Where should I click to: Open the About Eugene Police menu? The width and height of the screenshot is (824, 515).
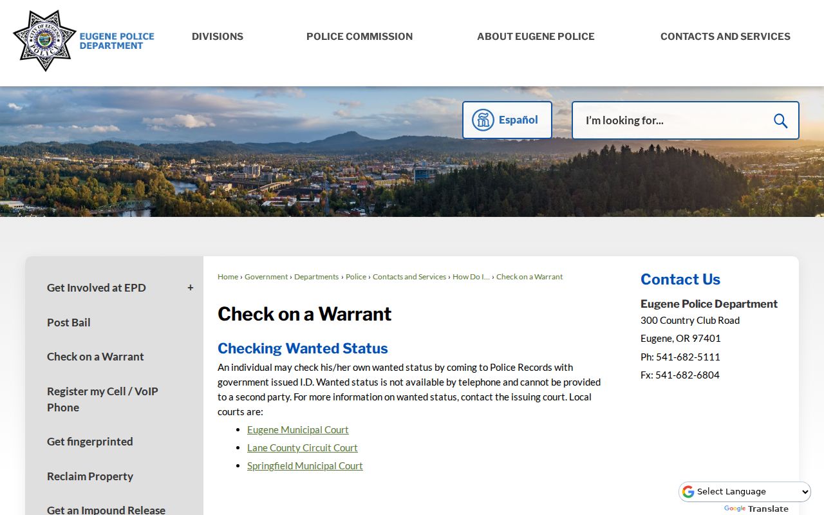point(536,37)
